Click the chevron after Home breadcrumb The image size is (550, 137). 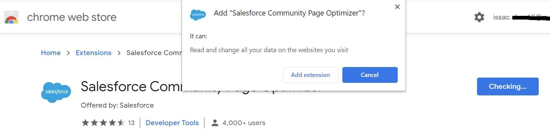(68, 53)
